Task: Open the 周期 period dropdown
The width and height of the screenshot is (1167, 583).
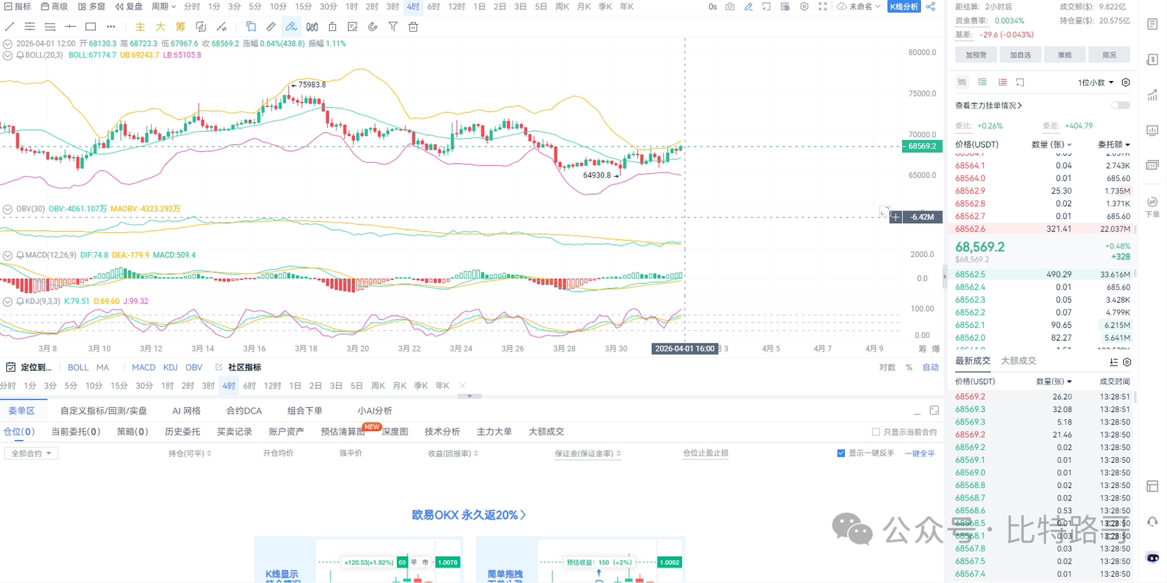Action: click(163, 6)
